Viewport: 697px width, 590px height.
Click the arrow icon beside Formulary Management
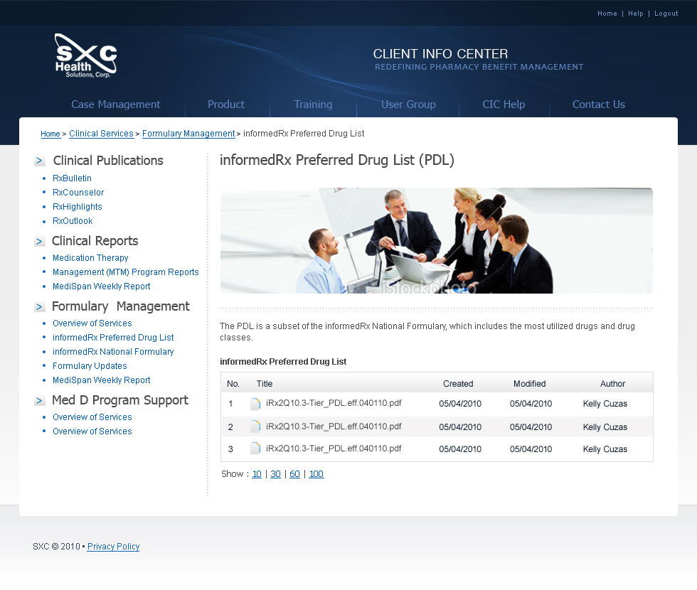coord(40,306)
